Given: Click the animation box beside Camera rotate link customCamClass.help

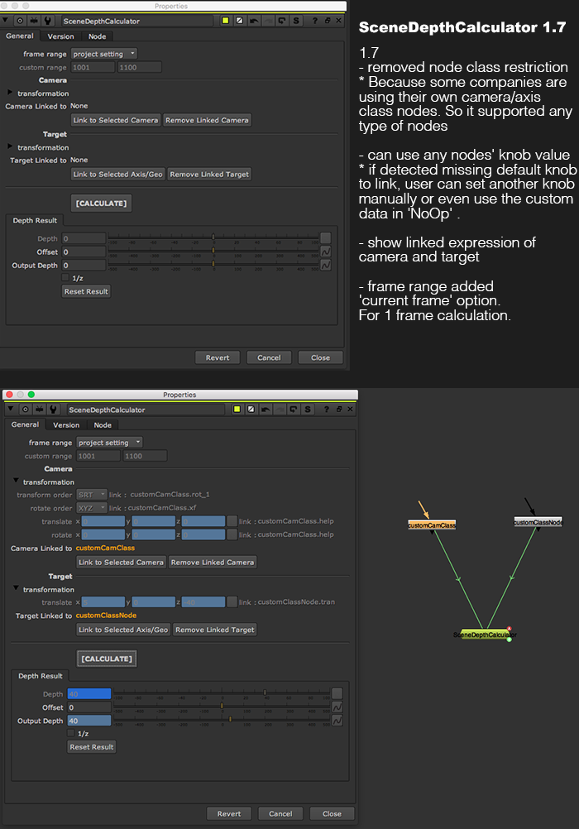Looking at the screenshot, I should (232, 534).
